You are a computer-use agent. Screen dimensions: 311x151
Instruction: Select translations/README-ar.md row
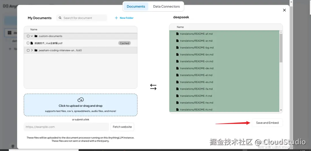click(x=224, y=41)
